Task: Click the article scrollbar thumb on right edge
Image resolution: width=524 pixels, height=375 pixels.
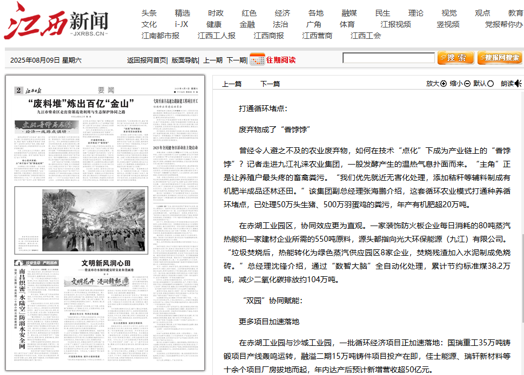Action: point(522,278)
